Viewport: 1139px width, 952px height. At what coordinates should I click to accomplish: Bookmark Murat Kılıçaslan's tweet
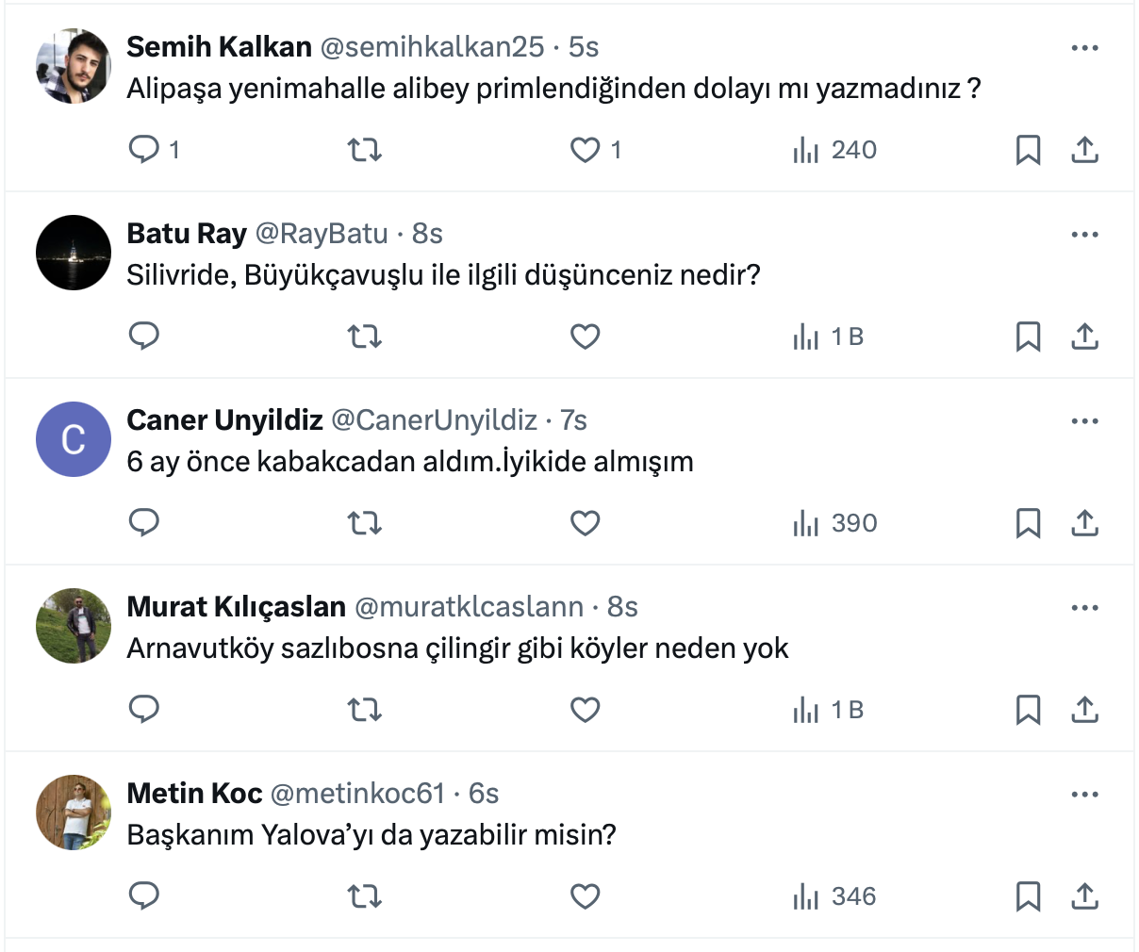pyautogui.click(x=1028, y=710)
